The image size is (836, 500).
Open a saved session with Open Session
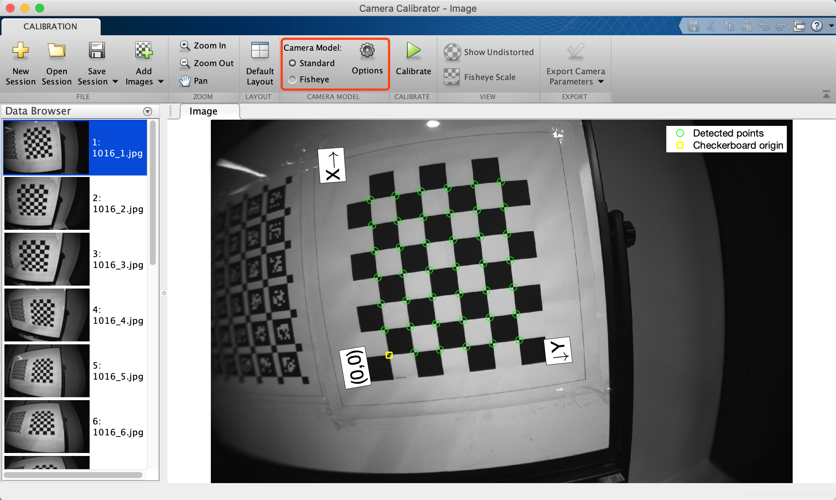[57, 51]
